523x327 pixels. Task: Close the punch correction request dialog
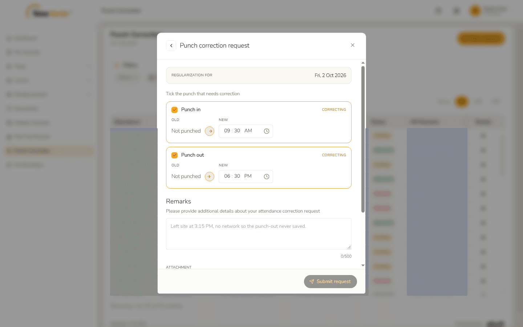click(x=353, y=45)
